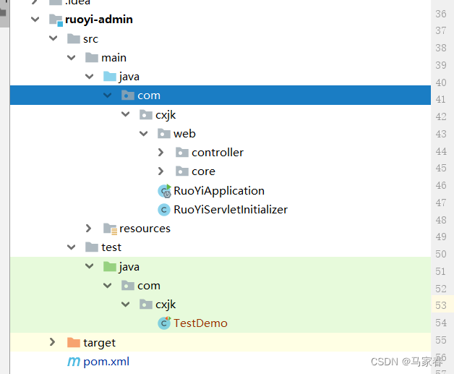454x374 pixels.
Task: Select the test folder under src
Action: (111, 247)
